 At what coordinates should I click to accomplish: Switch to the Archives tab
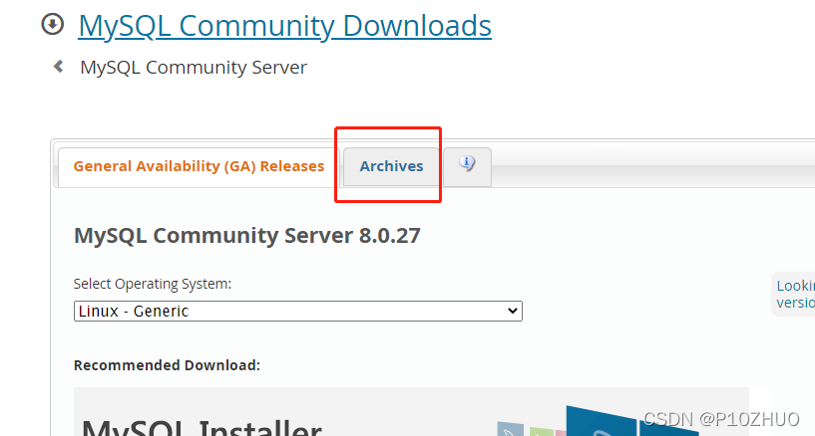coord(391,166)
